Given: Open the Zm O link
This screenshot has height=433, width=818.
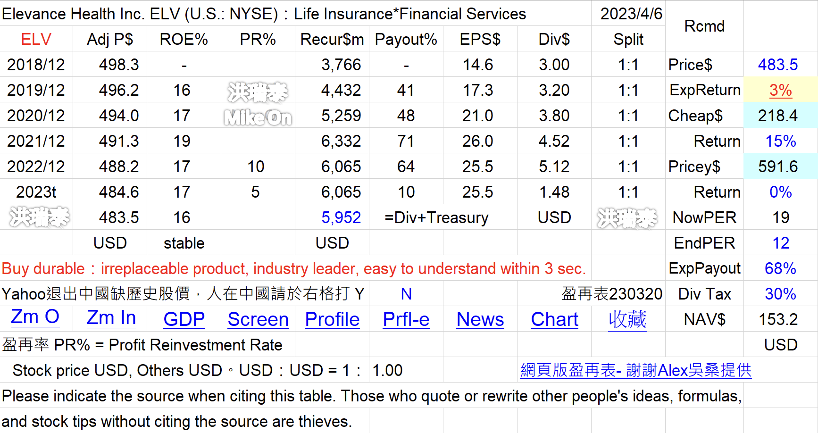Looking at the screenshot, I should pyautogui.click(x=35, y=317).
